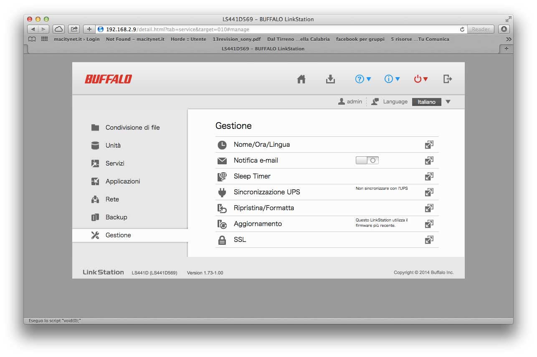537x357 pixels.
Task: Click the clock icon beside Nome/Ora/Lingua
Action: 222,145
